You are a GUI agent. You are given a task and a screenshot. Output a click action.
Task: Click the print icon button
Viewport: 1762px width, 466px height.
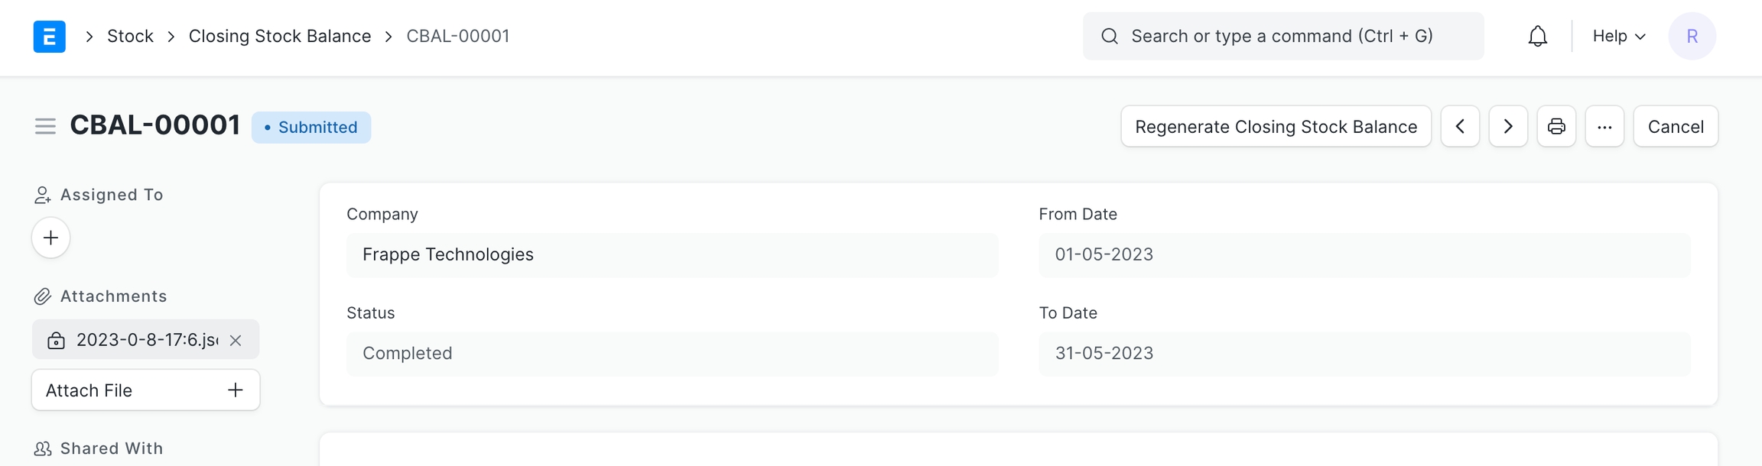click(x=1556, y=126)
